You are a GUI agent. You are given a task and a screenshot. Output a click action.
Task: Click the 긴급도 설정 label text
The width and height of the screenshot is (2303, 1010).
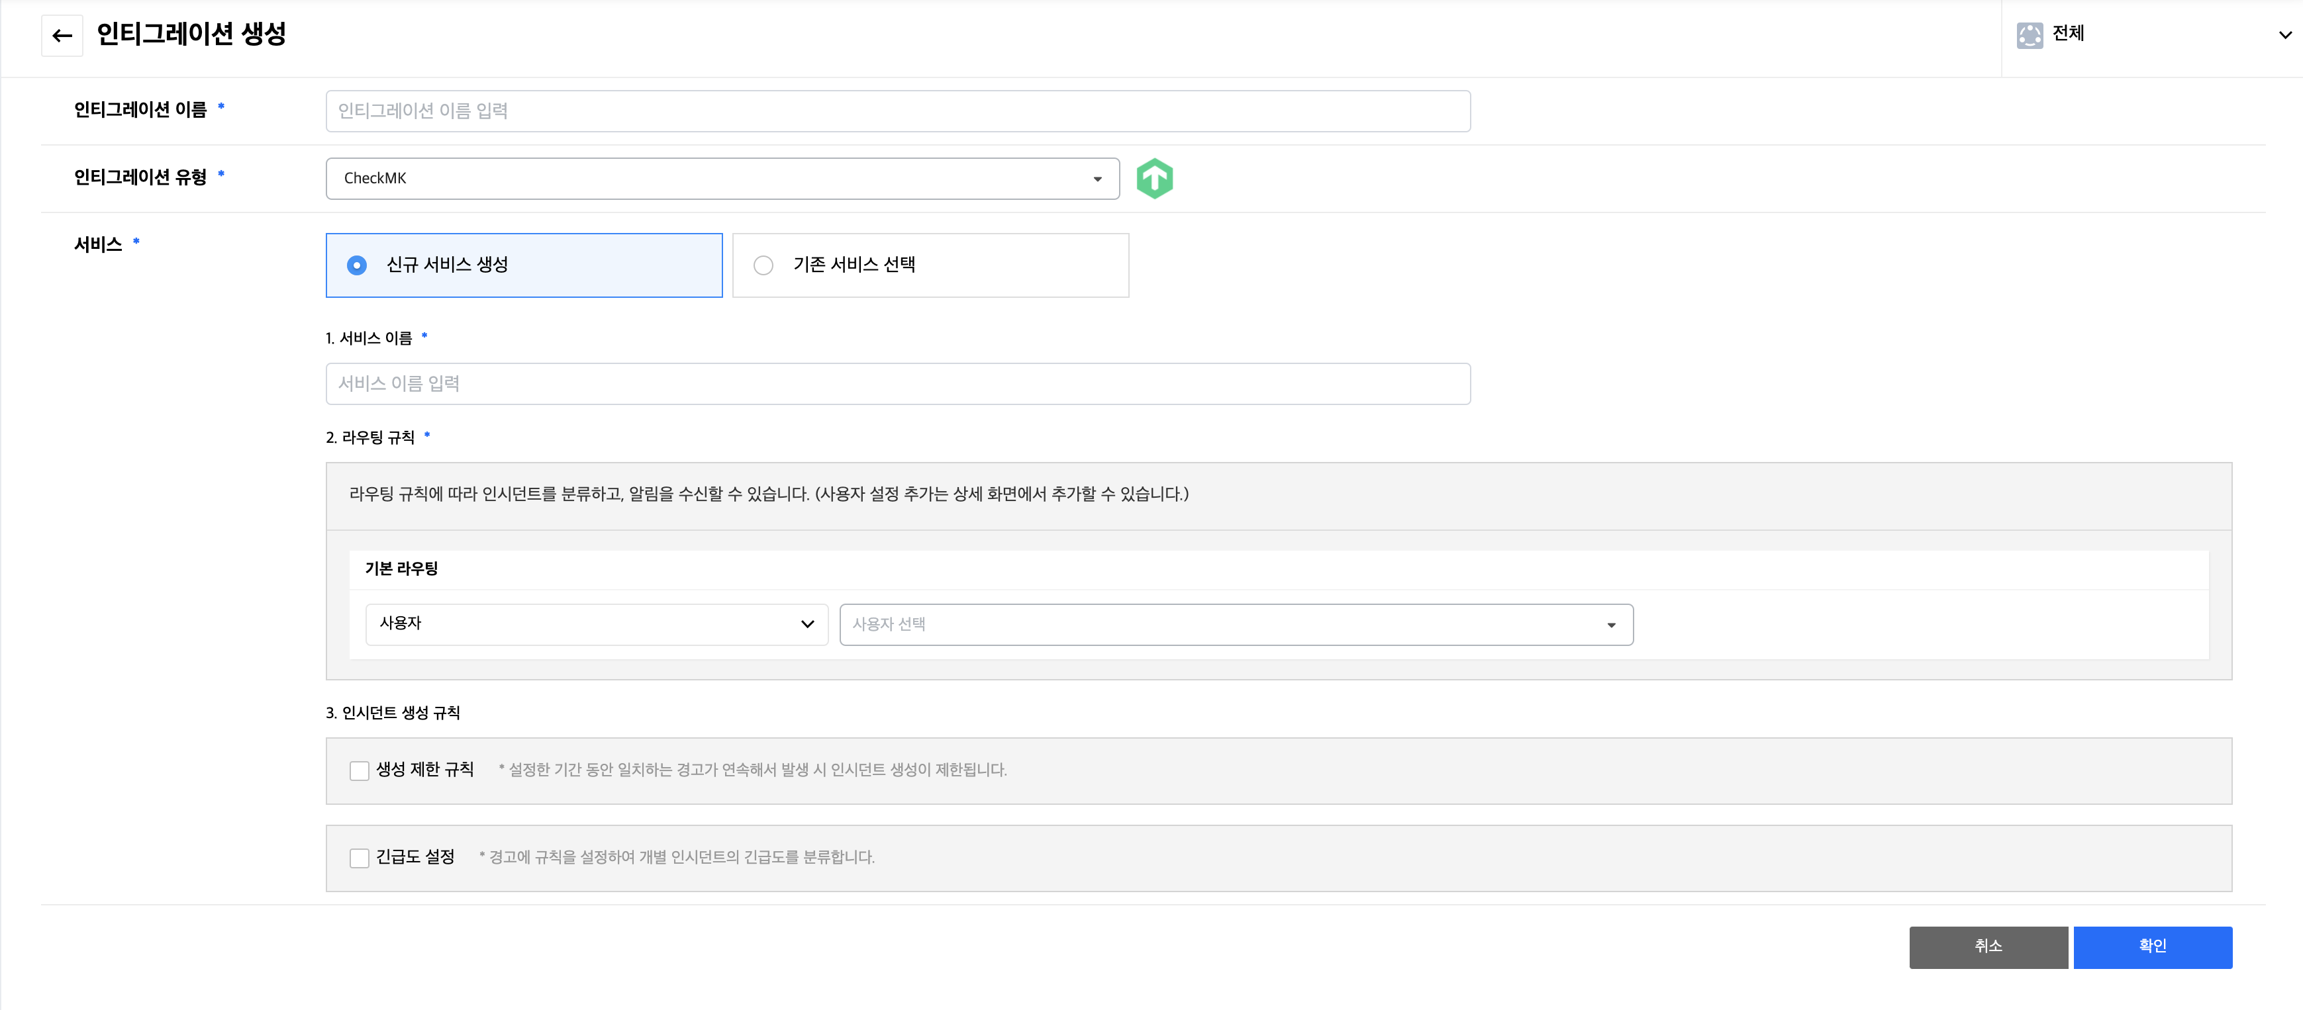(x=415, y=857)
